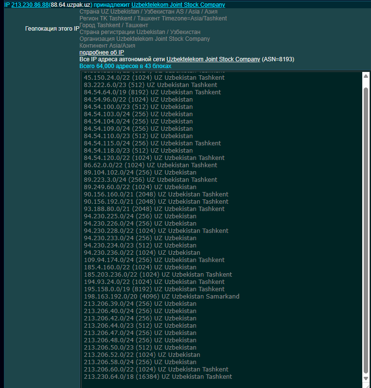Select row 109.94.174.0/24
Image resolution: width=371 pixels, height=388 pixels.
154,260
